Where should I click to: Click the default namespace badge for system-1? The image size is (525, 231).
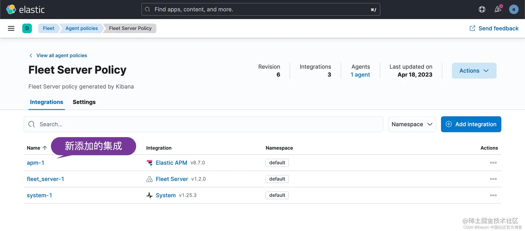click(277, 195)
